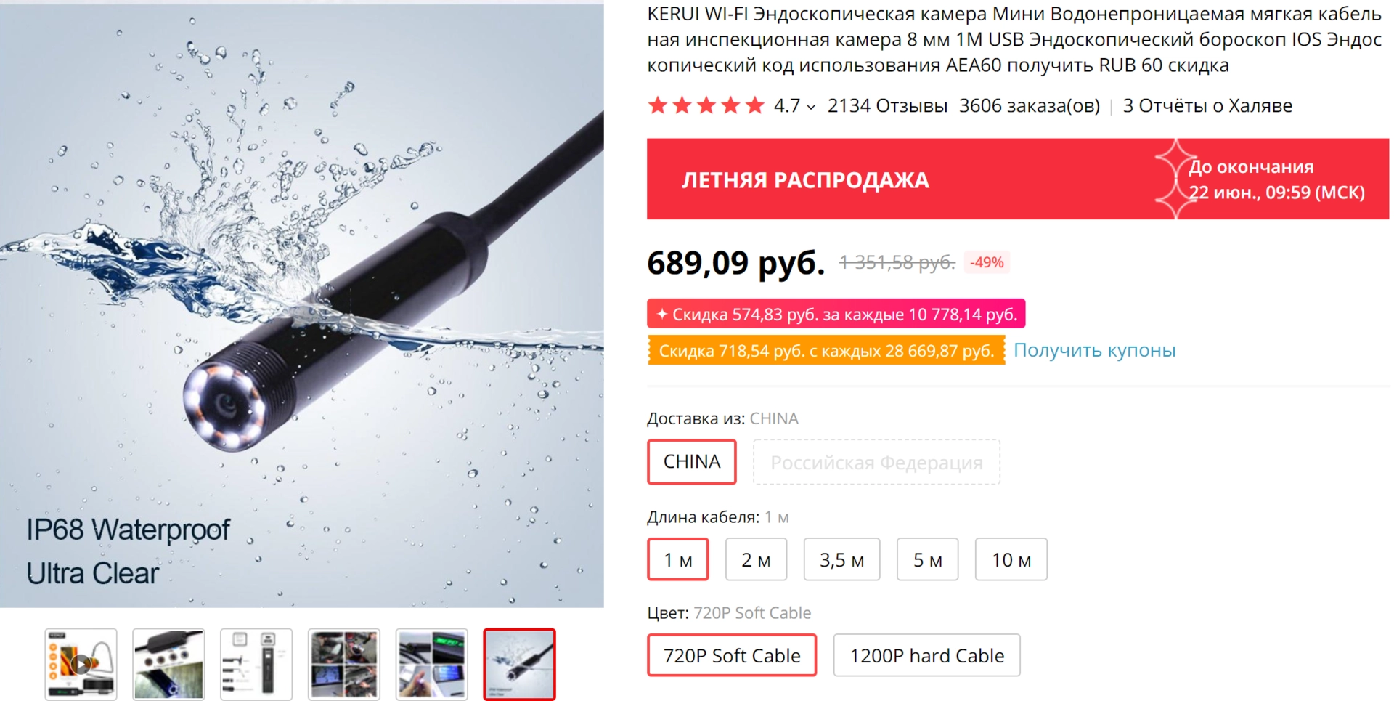Select the highlighted waterproof splash thumbnail
The width and height of the screenshot is (1394, 701).
520,664
